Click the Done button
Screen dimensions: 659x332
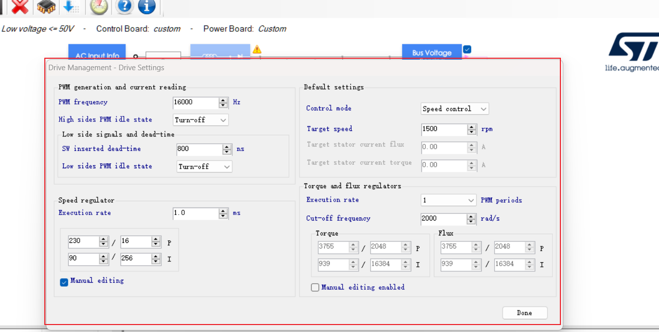click(525, 313)
